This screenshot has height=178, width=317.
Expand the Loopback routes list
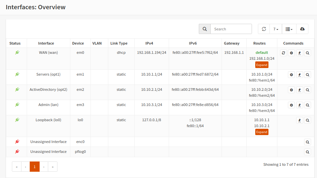[262, 132]
